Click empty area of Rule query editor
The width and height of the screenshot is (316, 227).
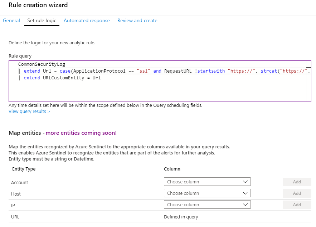pyautogui.click(x=157, y=91)
